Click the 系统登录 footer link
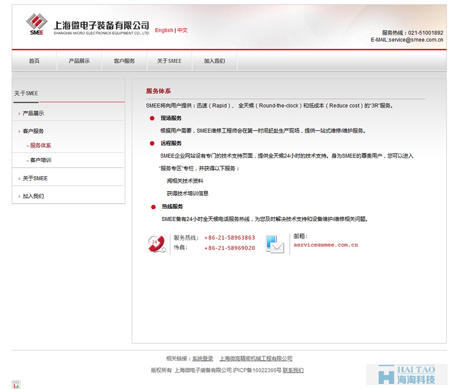Viewport: 452px width, 389px height. pos(203,358)
